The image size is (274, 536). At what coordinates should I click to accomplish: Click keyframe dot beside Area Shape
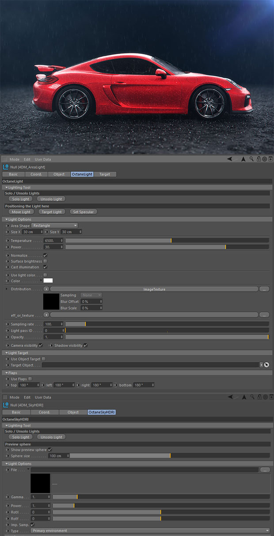[x=7, y=225]
